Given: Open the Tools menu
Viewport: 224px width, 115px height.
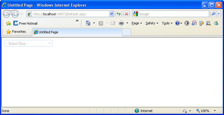Looking at the screenshot, I should point(167,23).
